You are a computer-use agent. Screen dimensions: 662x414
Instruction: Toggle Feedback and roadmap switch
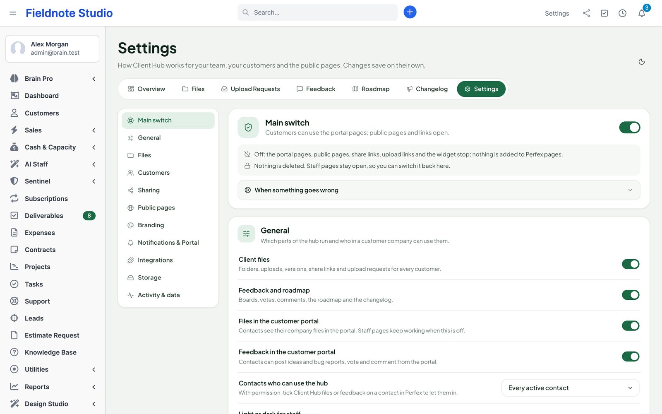pos(631,295)
